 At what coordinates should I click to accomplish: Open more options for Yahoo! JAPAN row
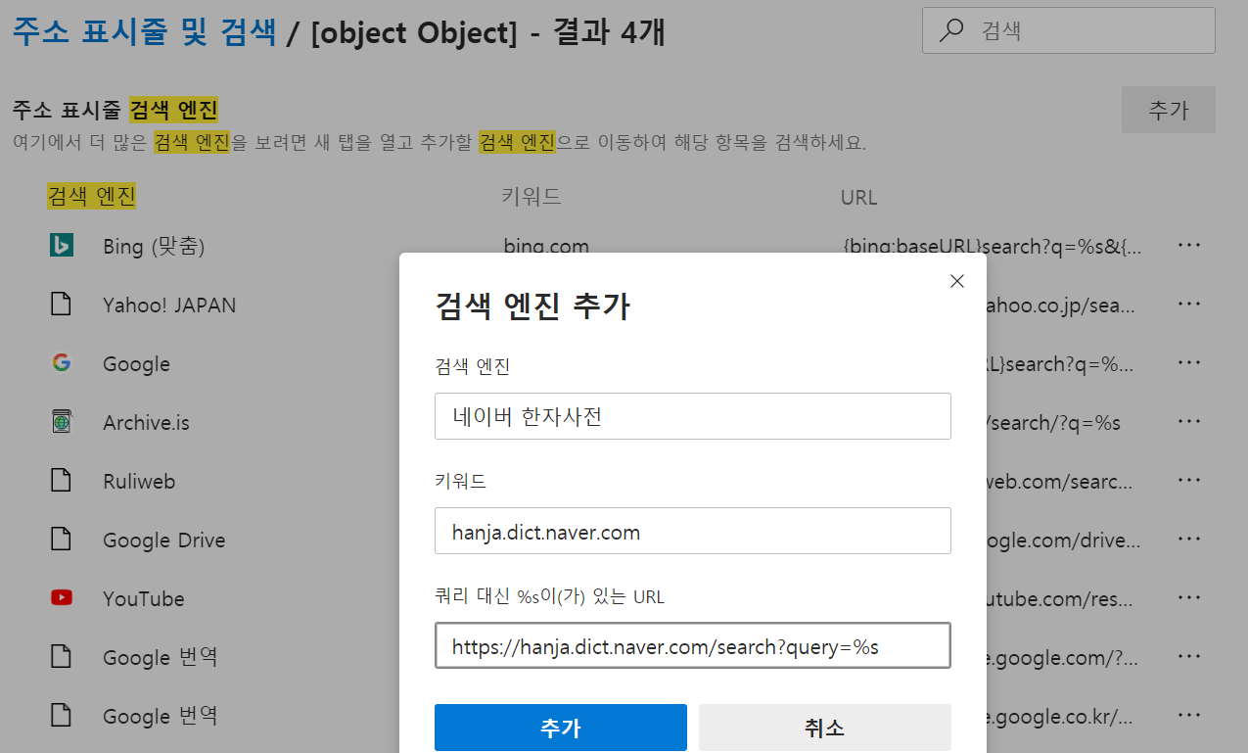[x=1189, y=305]
